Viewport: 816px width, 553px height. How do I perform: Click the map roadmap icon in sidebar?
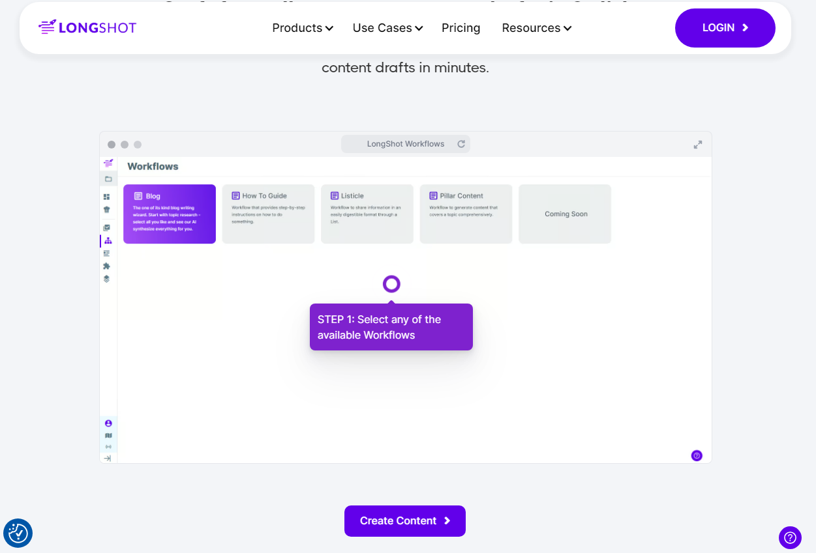(x=108, y=436)
